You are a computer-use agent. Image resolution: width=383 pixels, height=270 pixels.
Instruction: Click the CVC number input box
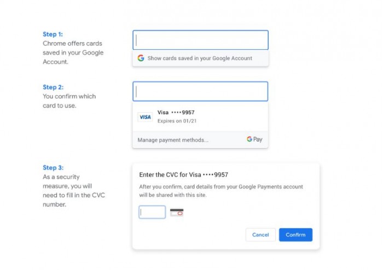pos(152,212)
